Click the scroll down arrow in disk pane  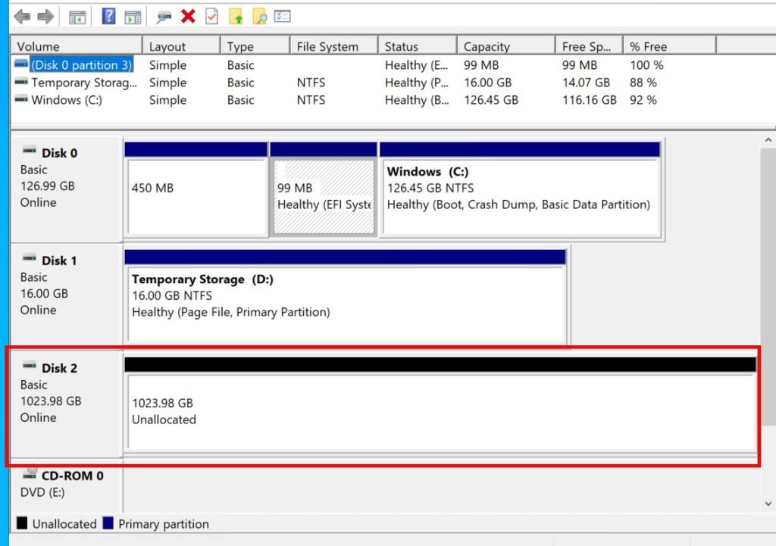pyautogui.click(x=768, y=504)
